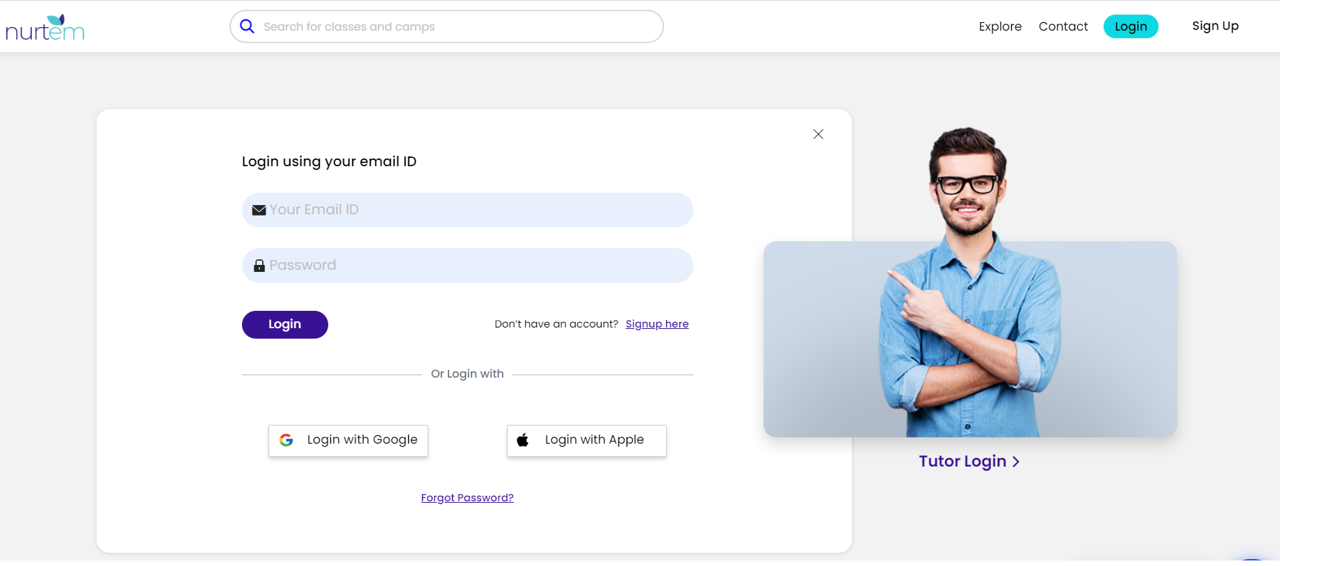The width and height of the screenshot is (1331, 566).
Task: Click the teal Login button in header
Action: tap(1130, 26)
